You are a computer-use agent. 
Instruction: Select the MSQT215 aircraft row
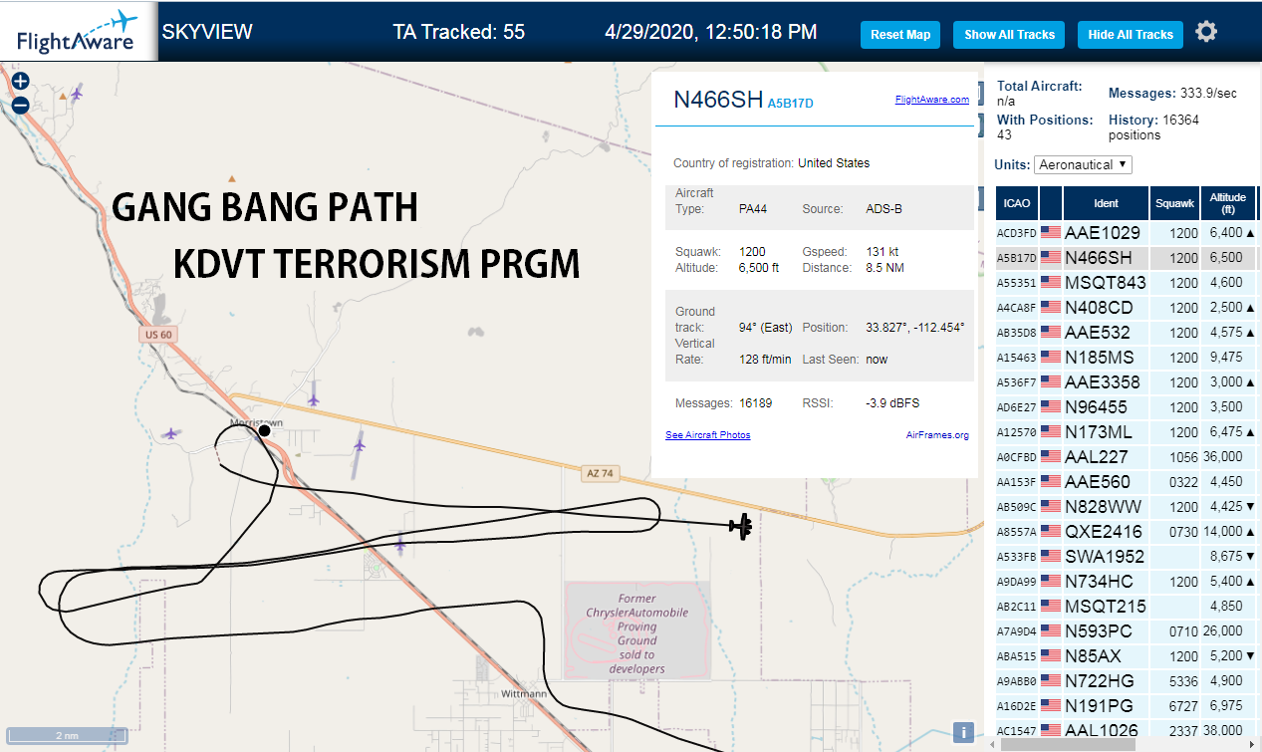pyautogui.click(x=1125, y=606)
